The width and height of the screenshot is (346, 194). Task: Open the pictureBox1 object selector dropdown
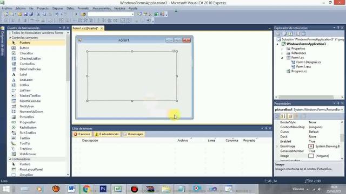coord(342,109)
